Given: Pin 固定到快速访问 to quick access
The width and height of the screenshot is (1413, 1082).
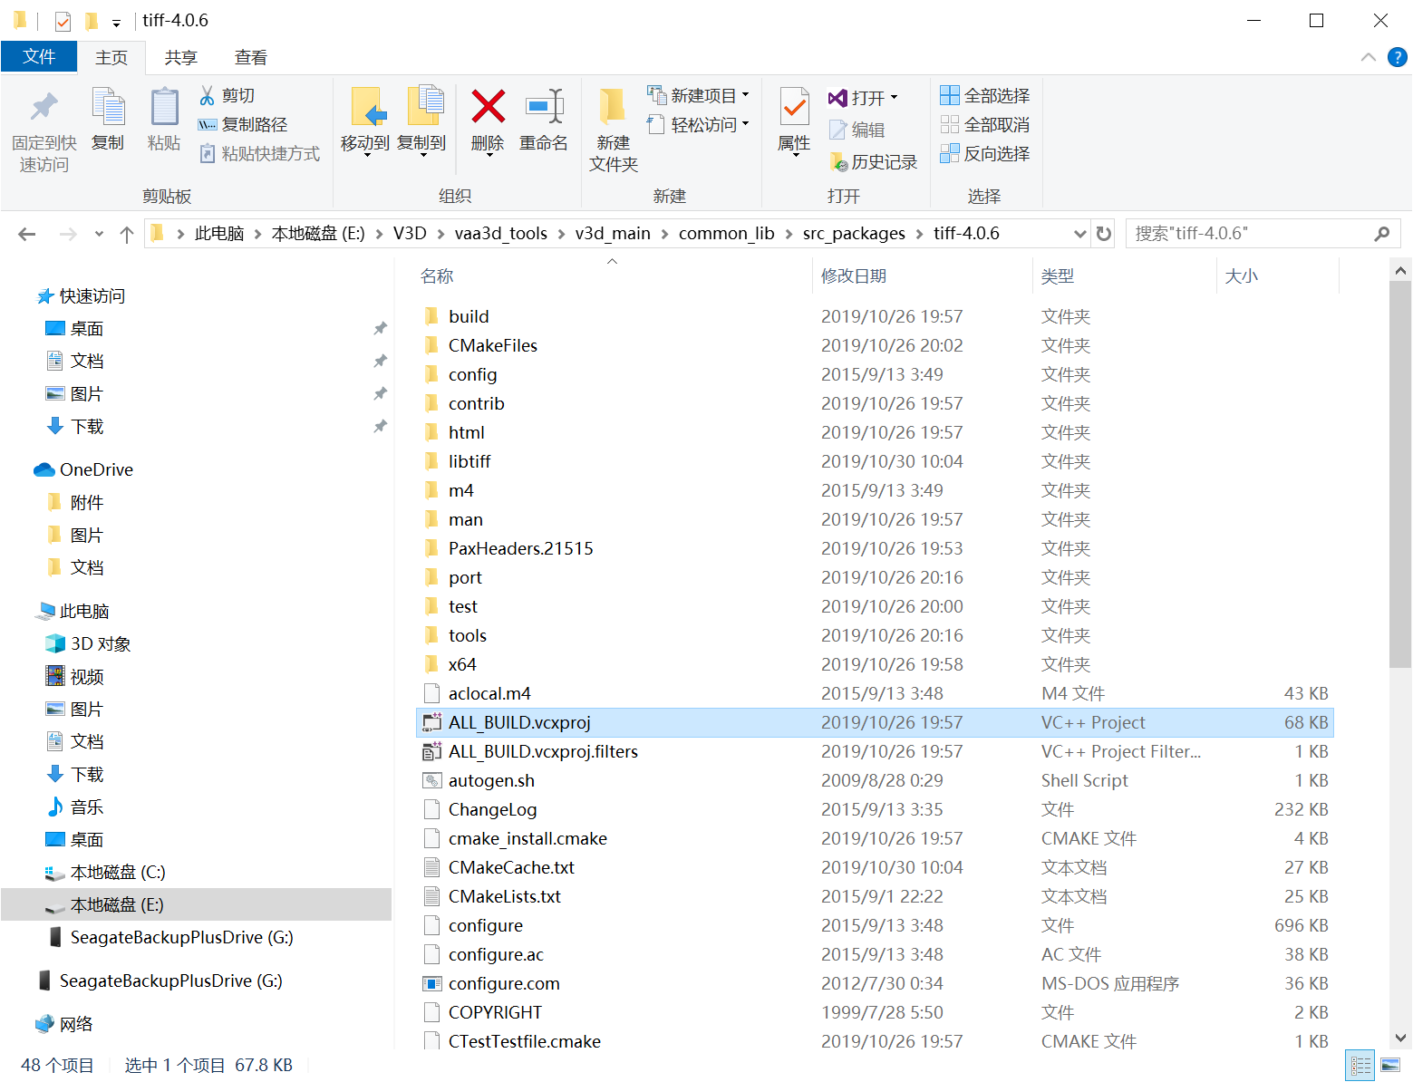Looking at the screenshot, I should tap(43, 124).
